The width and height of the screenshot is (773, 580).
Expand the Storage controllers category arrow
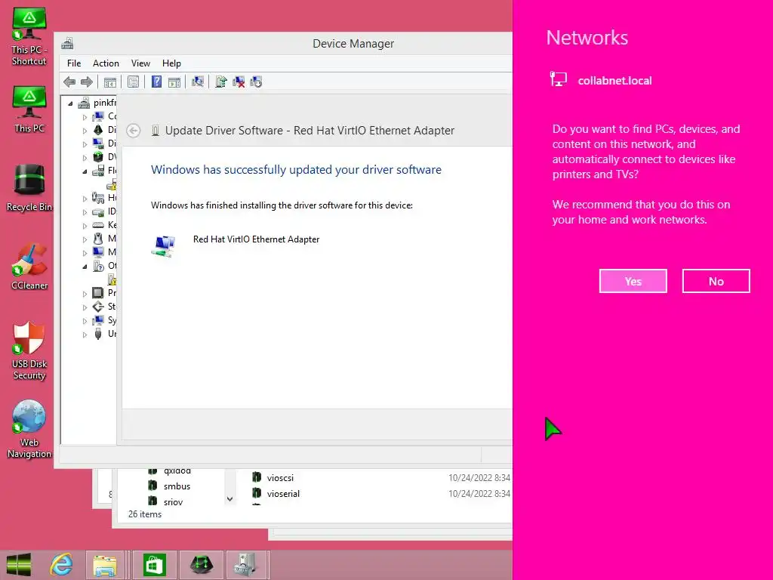pos(85,308)
